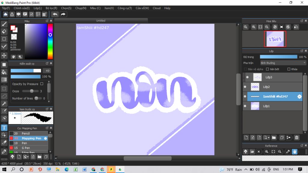
Task: Select the G Pen brush
Action: tap(28, 148)
